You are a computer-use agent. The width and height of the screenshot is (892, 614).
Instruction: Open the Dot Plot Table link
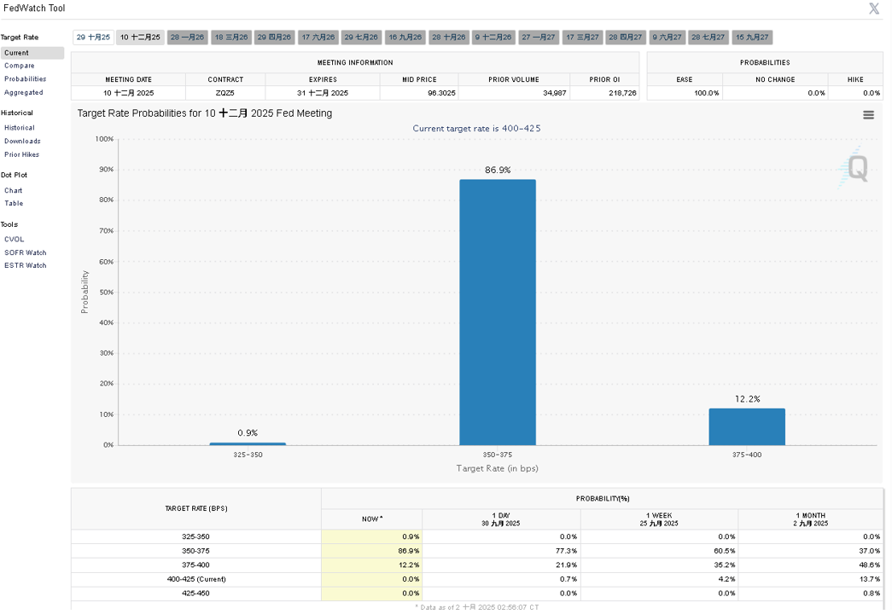point(14,204)
